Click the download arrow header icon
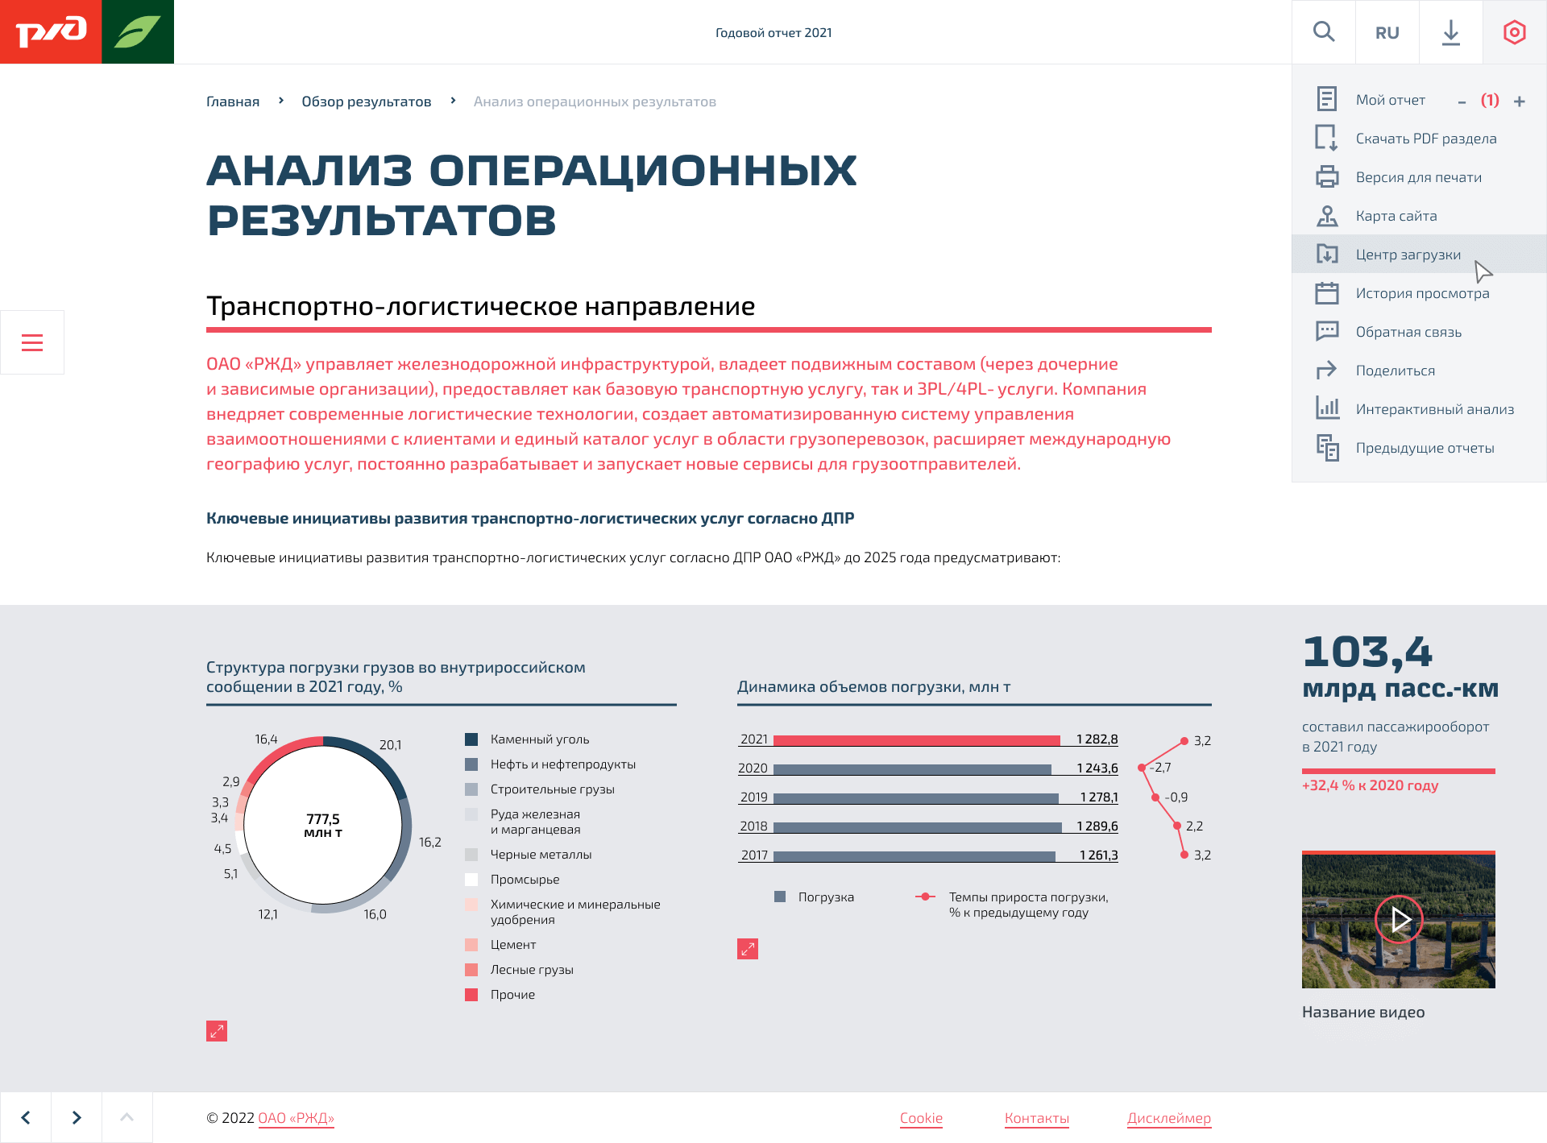1547x1143 pixels. 1451,32
